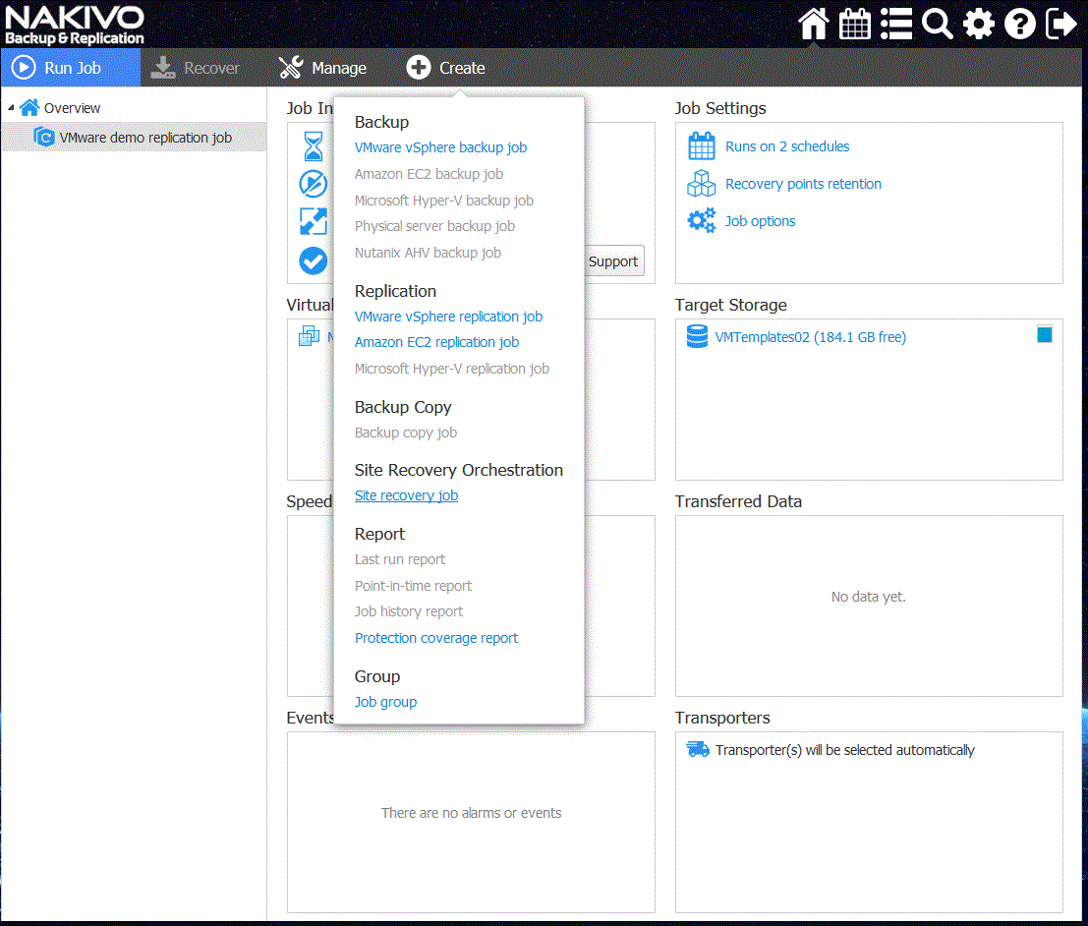Open the activities list icon
This screenshot has height=926, width=1088.
(x=895, y=24)
